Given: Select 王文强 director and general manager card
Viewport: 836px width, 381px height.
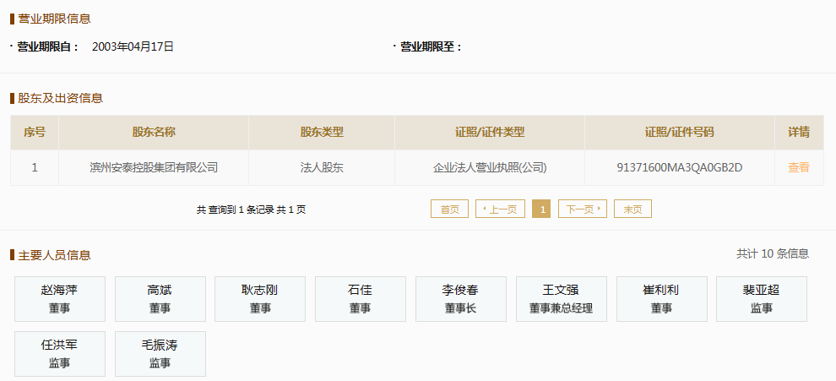Looking at the screenshot, I should [x=562, y=299].
